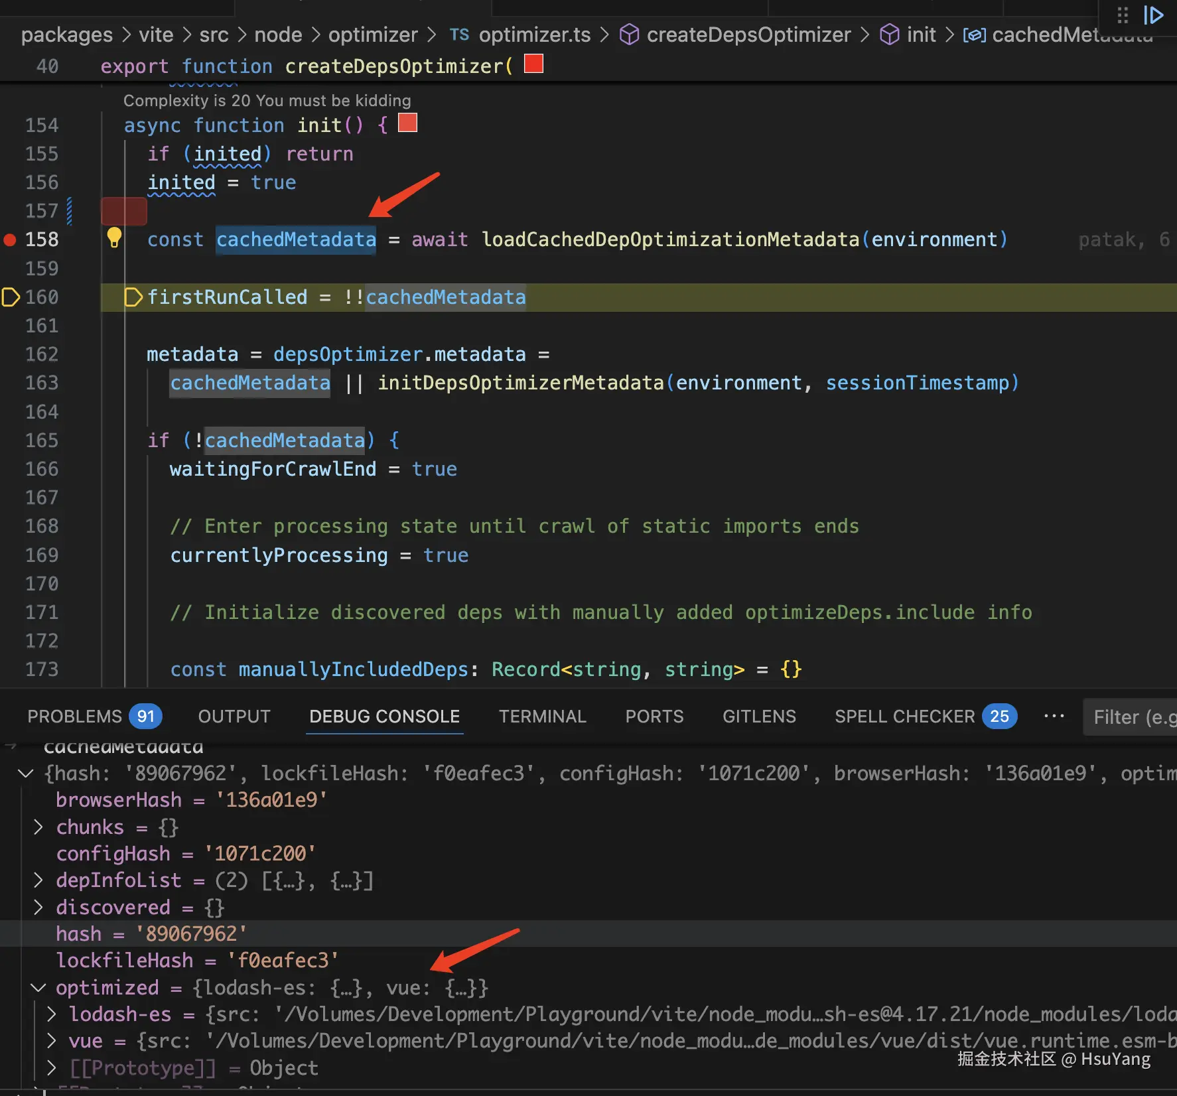The height and width of the screenshot is (1096, 1177).
Task: Open the optimizer folder breadcrumb
Action: click(x=373, y=34)
